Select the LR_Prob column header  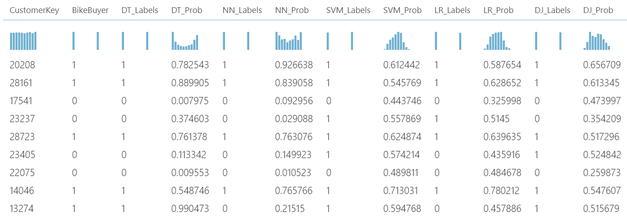click(499, 10)
